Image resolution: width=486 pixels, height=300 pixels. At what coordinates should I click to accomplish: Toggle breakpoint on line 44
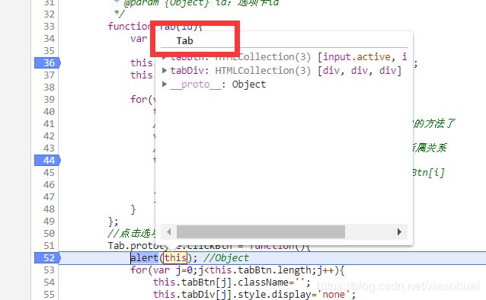pyautogui.click(x=47, y=161)
